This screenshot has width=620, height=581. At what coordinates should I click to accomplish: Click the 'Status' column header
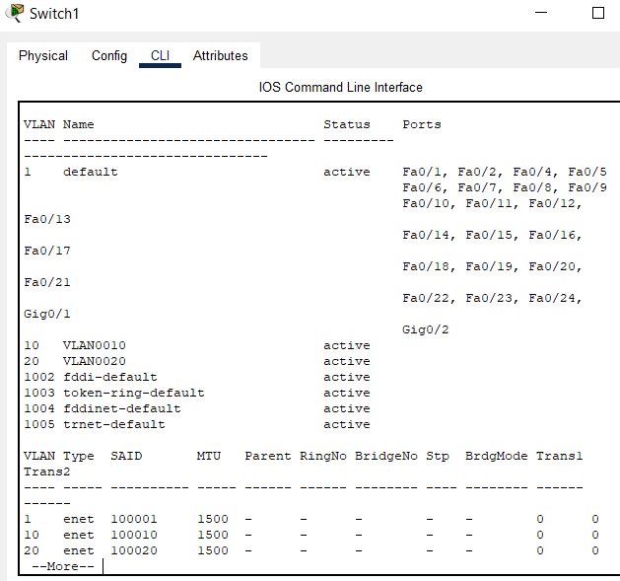347,124
